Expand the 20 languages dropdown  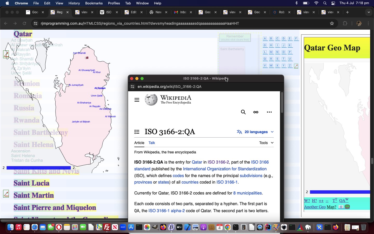point(255,132)
